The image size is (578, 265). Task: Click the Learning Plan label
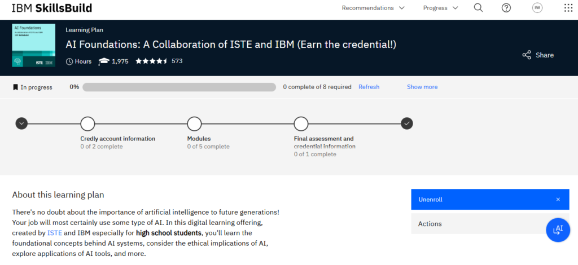[85, 30]
